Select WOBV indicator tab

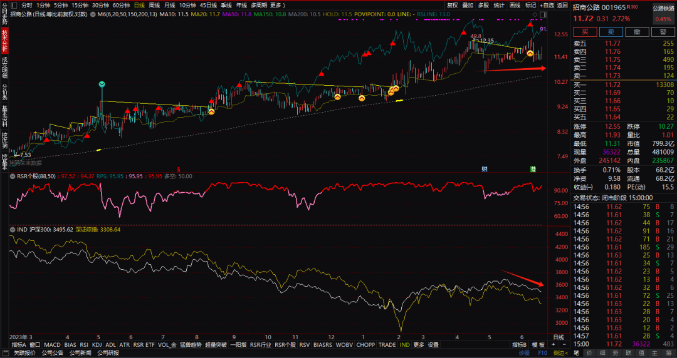coord(345,345)
